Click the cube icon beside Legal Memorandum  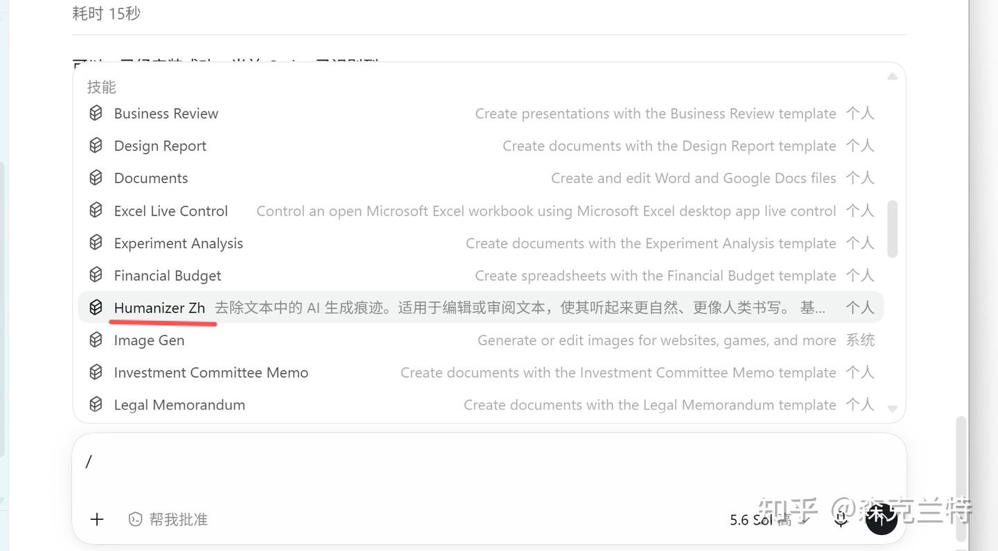[96, 405]
